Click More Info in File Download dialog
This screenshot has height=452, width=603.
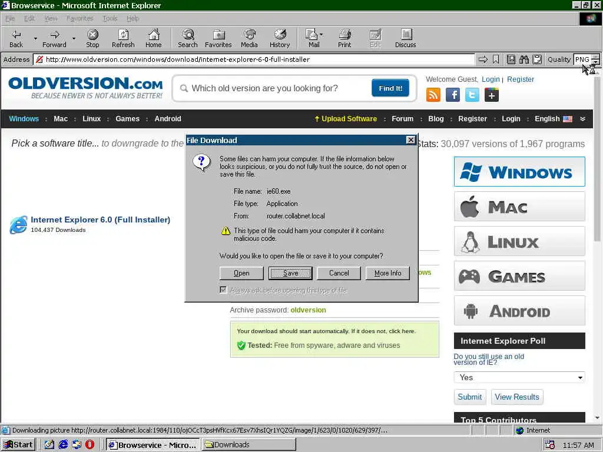pyautogui.click(x=387, y=273)
